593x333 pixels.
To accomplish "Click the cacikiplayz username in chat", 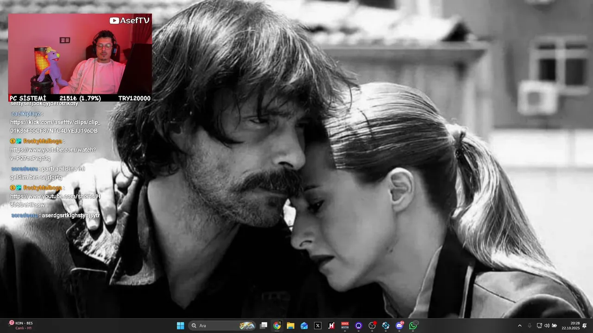I will (x=25, y=114).
